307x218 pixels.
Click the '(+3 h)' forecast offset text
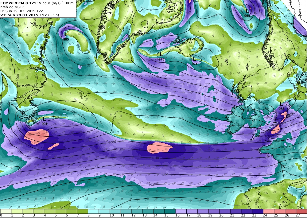(x=53, y=15)
